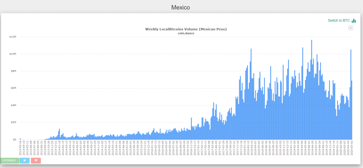
Task: Click the tallest bar in the chart
Action: pyautogui.click(x=312, y=89)
